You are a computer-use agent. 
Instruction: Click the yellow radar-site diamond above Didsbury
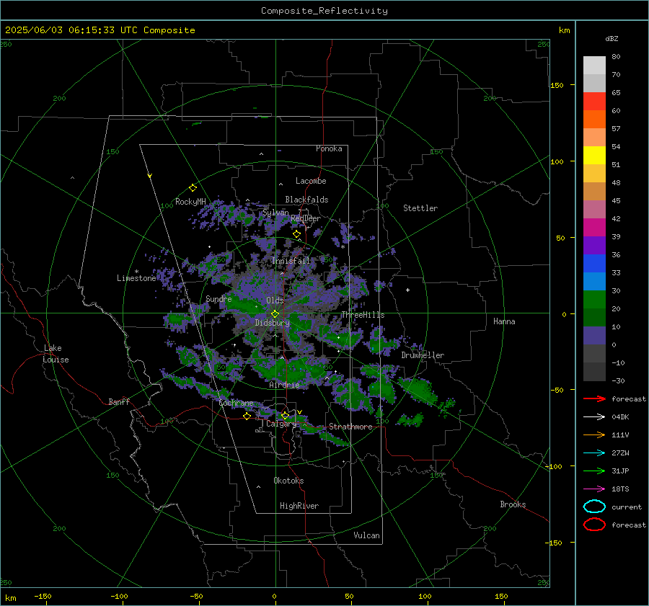click(x=275, y=313)
